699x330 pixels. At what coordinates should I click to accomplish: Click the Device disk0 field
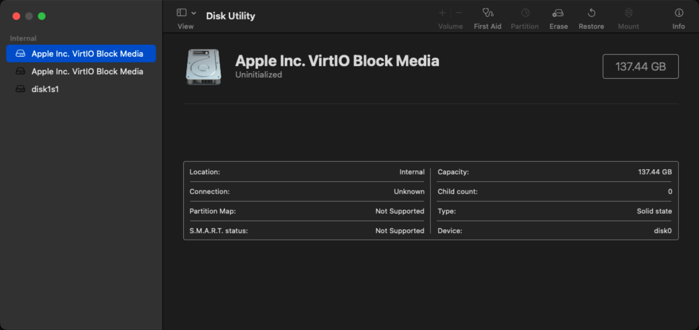click(x=450, y=231)
